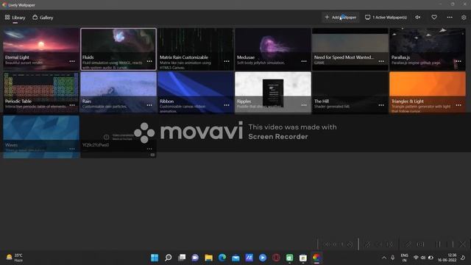Open the three-dot menu in the top toolbar
The image size is (471, 265).
(450, 18)
